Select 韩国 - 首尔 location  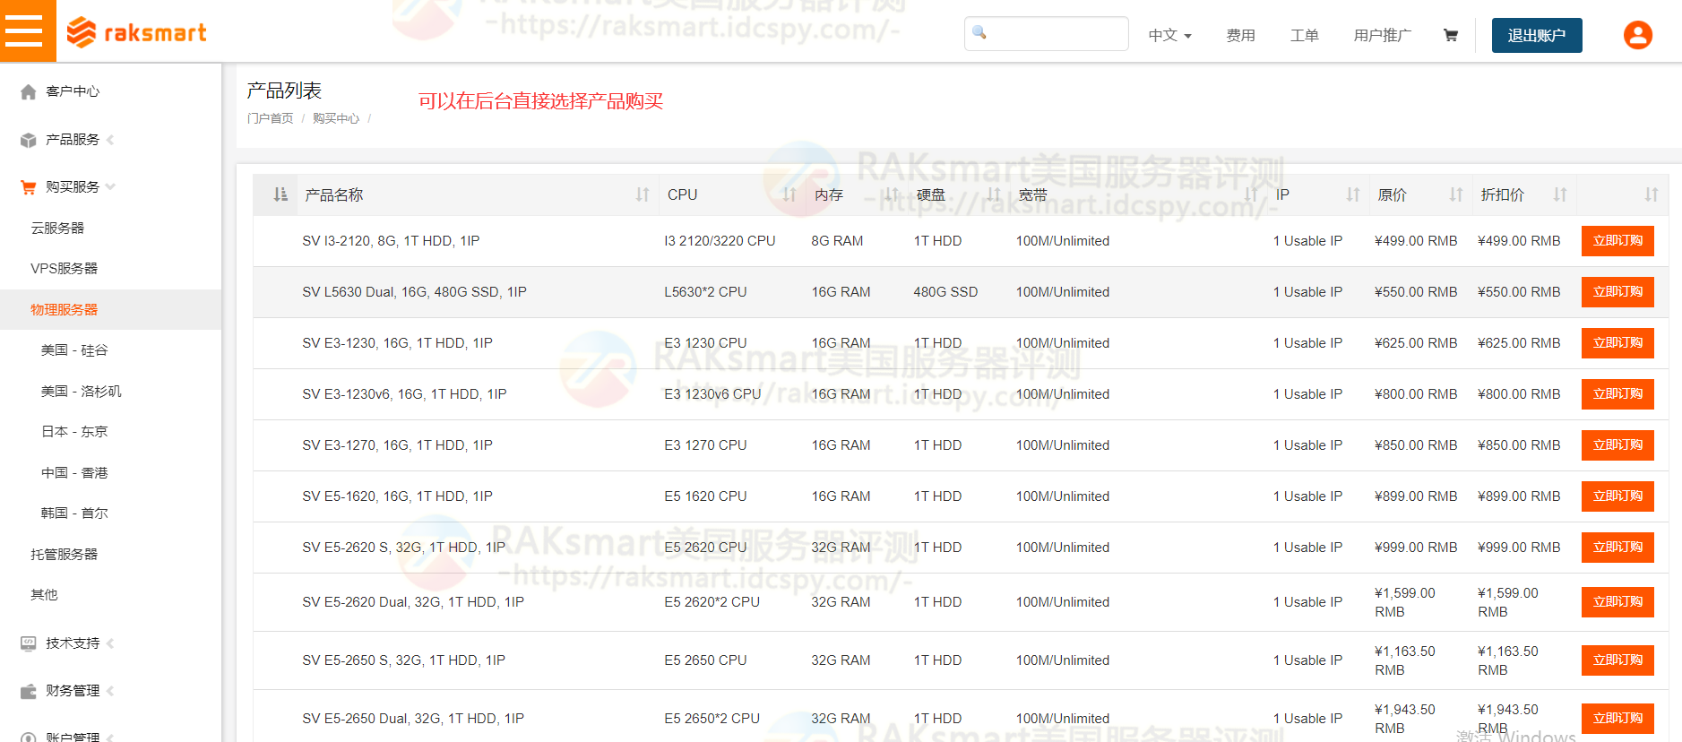(74, 513)
